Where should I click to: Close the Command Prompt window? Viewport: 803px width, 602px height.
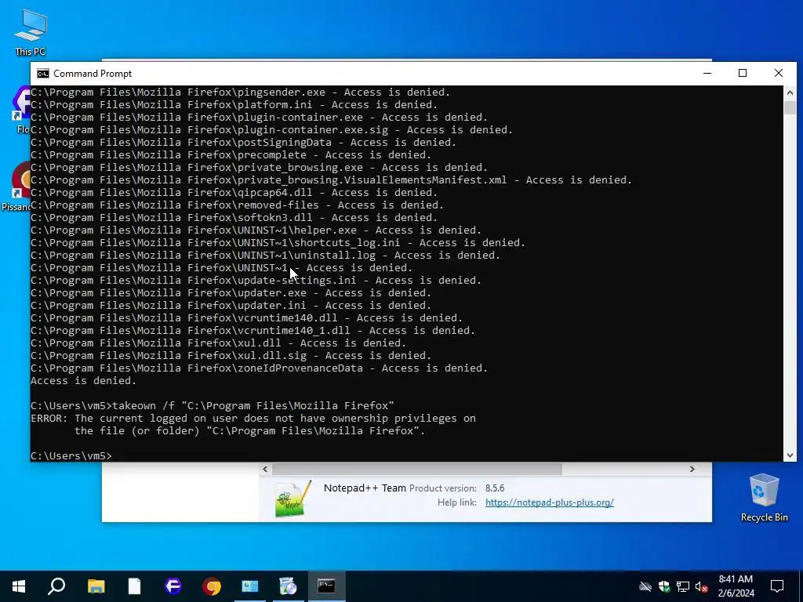coord(779,73)
